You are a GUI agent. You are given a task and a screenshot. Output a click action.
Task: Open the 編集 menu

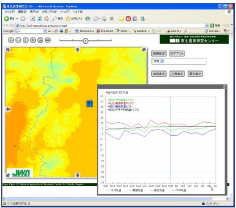pos(22,11)
